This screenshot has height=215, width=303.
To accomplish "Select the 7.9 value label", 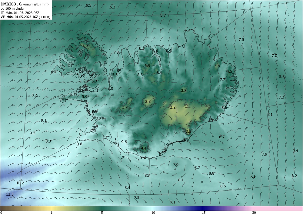I will pos(265,154).
